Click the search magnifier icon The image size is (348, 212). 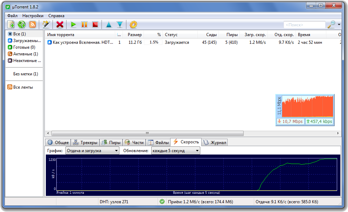click(331, 25)
